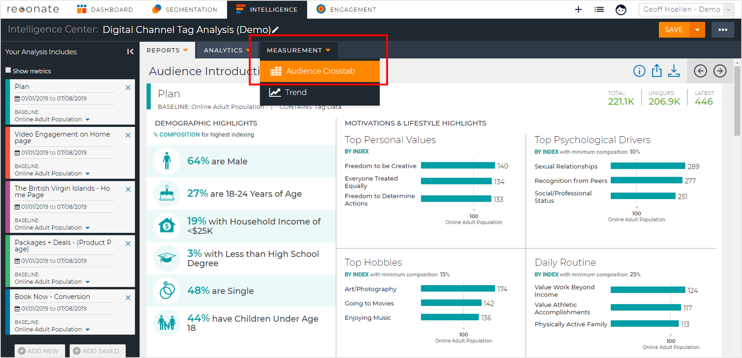742x358 pixels.
Task: Remove Video Engagement on Home page audience
Action: (128, 135)
